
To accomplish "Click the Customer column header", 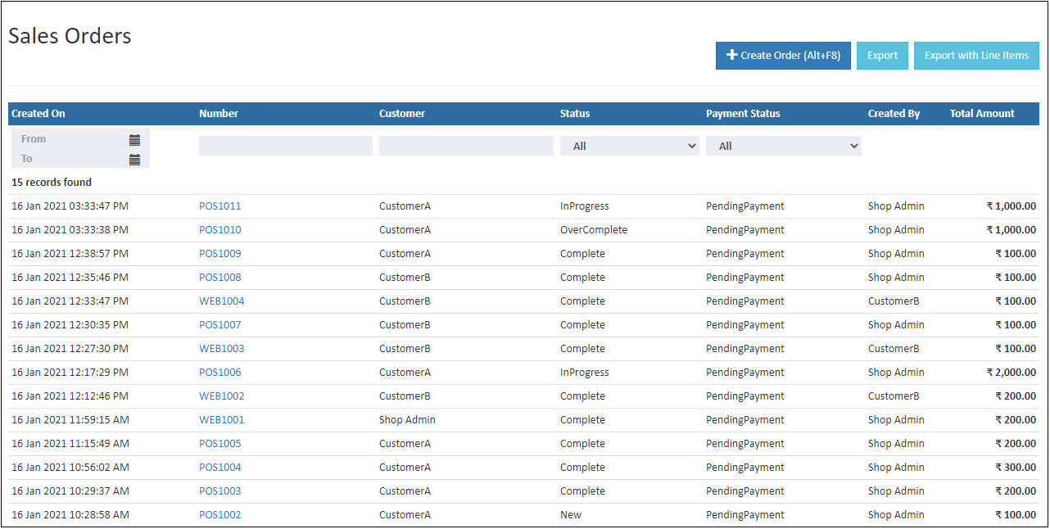I will click(x=401, y=113).
